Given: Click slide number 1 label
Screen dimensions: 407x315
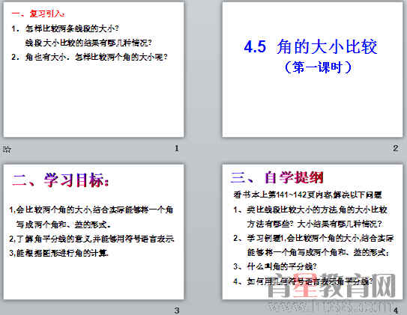Looking at the screenshot, I should (177, 148).
